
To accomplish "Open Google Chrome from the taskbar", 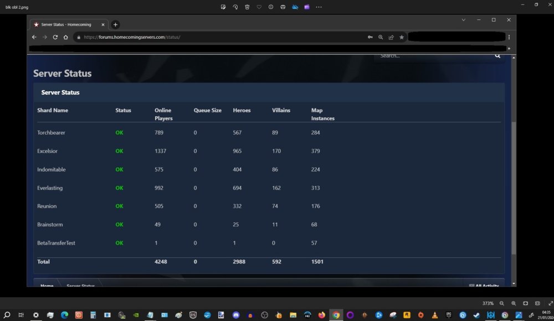I will point(336,315).
